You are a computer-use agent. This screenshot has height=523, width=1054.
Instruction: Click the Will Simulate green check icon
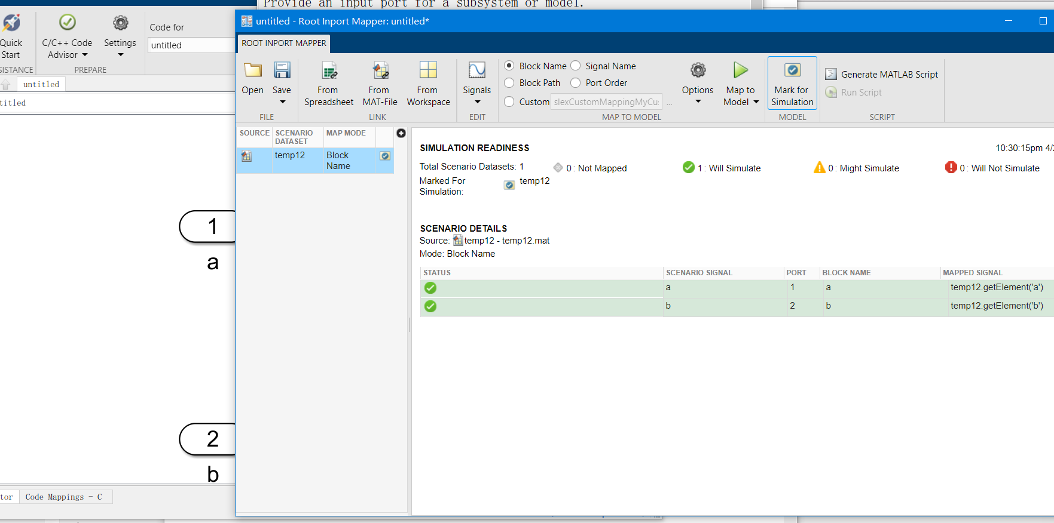click(689, 167)
